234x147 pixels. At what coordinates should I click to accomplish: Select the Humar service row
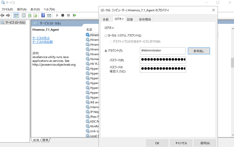point(92,59)
